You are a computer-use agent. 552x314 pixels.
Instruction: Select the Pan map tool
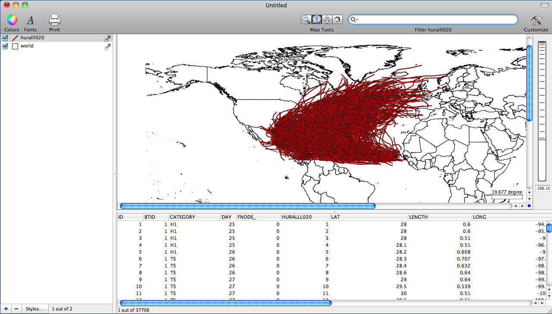point(327,19)
